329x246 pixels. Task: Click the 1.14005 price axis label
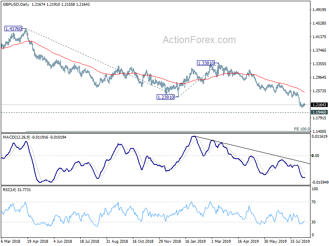(320, 131)
